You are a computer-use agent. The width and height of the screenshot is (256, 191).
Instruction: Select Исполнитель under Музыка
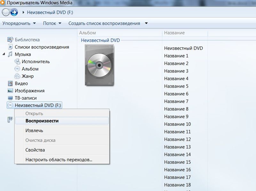point(36,62)
